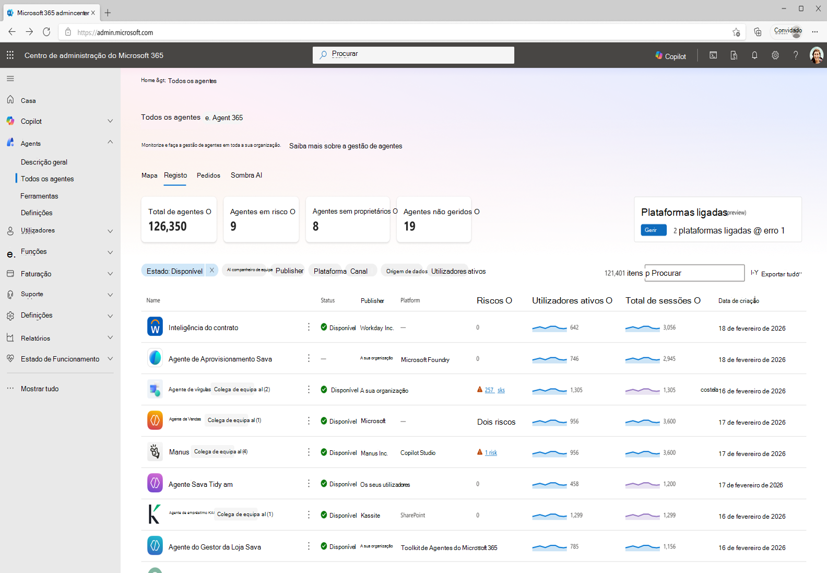827x573 pixels.
Task: Expand the Suporte navigation section
Action: pos(110,295)
